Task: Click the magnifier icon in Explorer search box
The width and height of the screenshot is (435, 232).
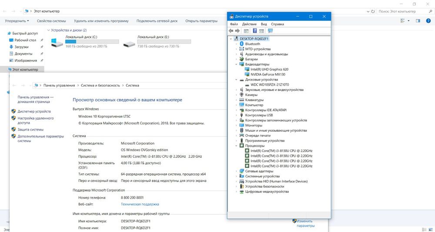Action: tap(430, 11)
